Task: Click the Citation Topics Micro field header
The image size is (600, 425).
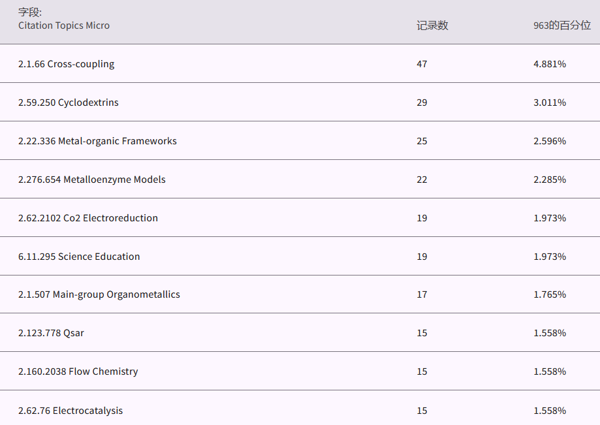Action: tap(64, 25)
